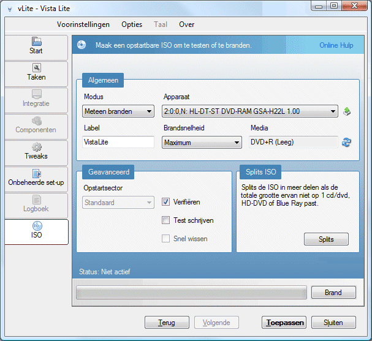Viewport: 372px width, 341px height.
Task: Go back with the Terug button
Action: pos(167,322)
